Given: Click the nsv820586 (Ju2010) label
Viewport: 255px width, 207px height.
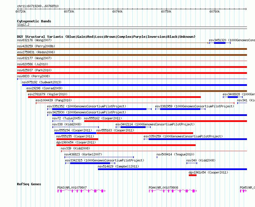Looking at the screenshot, I should (33, 64).
